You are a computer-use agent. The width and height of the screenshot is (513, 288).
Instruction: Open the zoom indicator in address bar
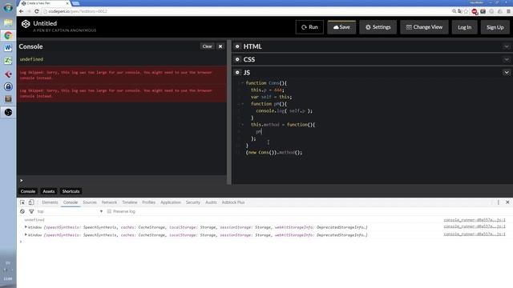coord(454,11)
